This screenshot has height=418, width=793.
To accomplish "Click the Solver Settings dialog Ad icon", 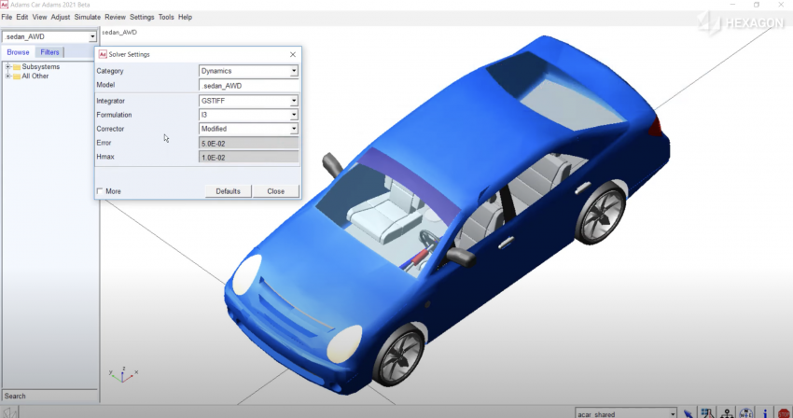I will pos(103,54).
